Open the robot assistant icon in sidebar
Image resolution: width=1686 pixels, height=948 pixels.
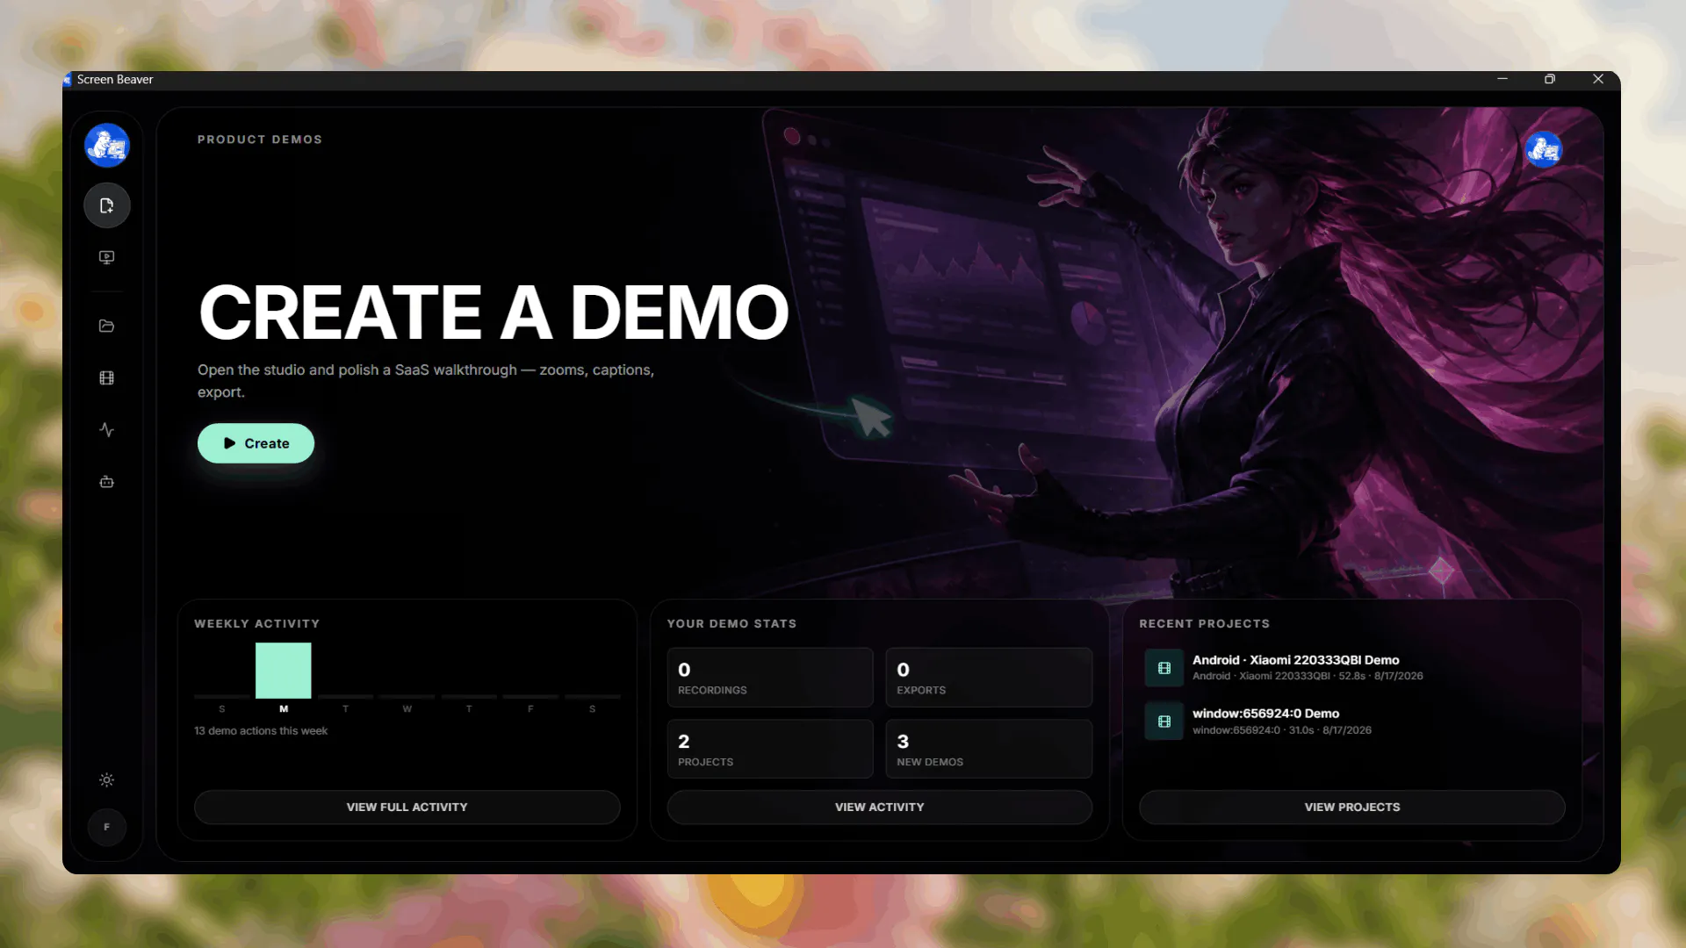tap(107, 481)
